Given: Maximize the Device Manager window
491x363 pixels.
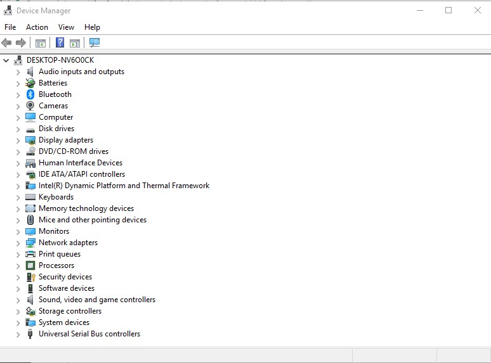Looking at the screenshot, I should pyautogui.click(x=448, y=10).
